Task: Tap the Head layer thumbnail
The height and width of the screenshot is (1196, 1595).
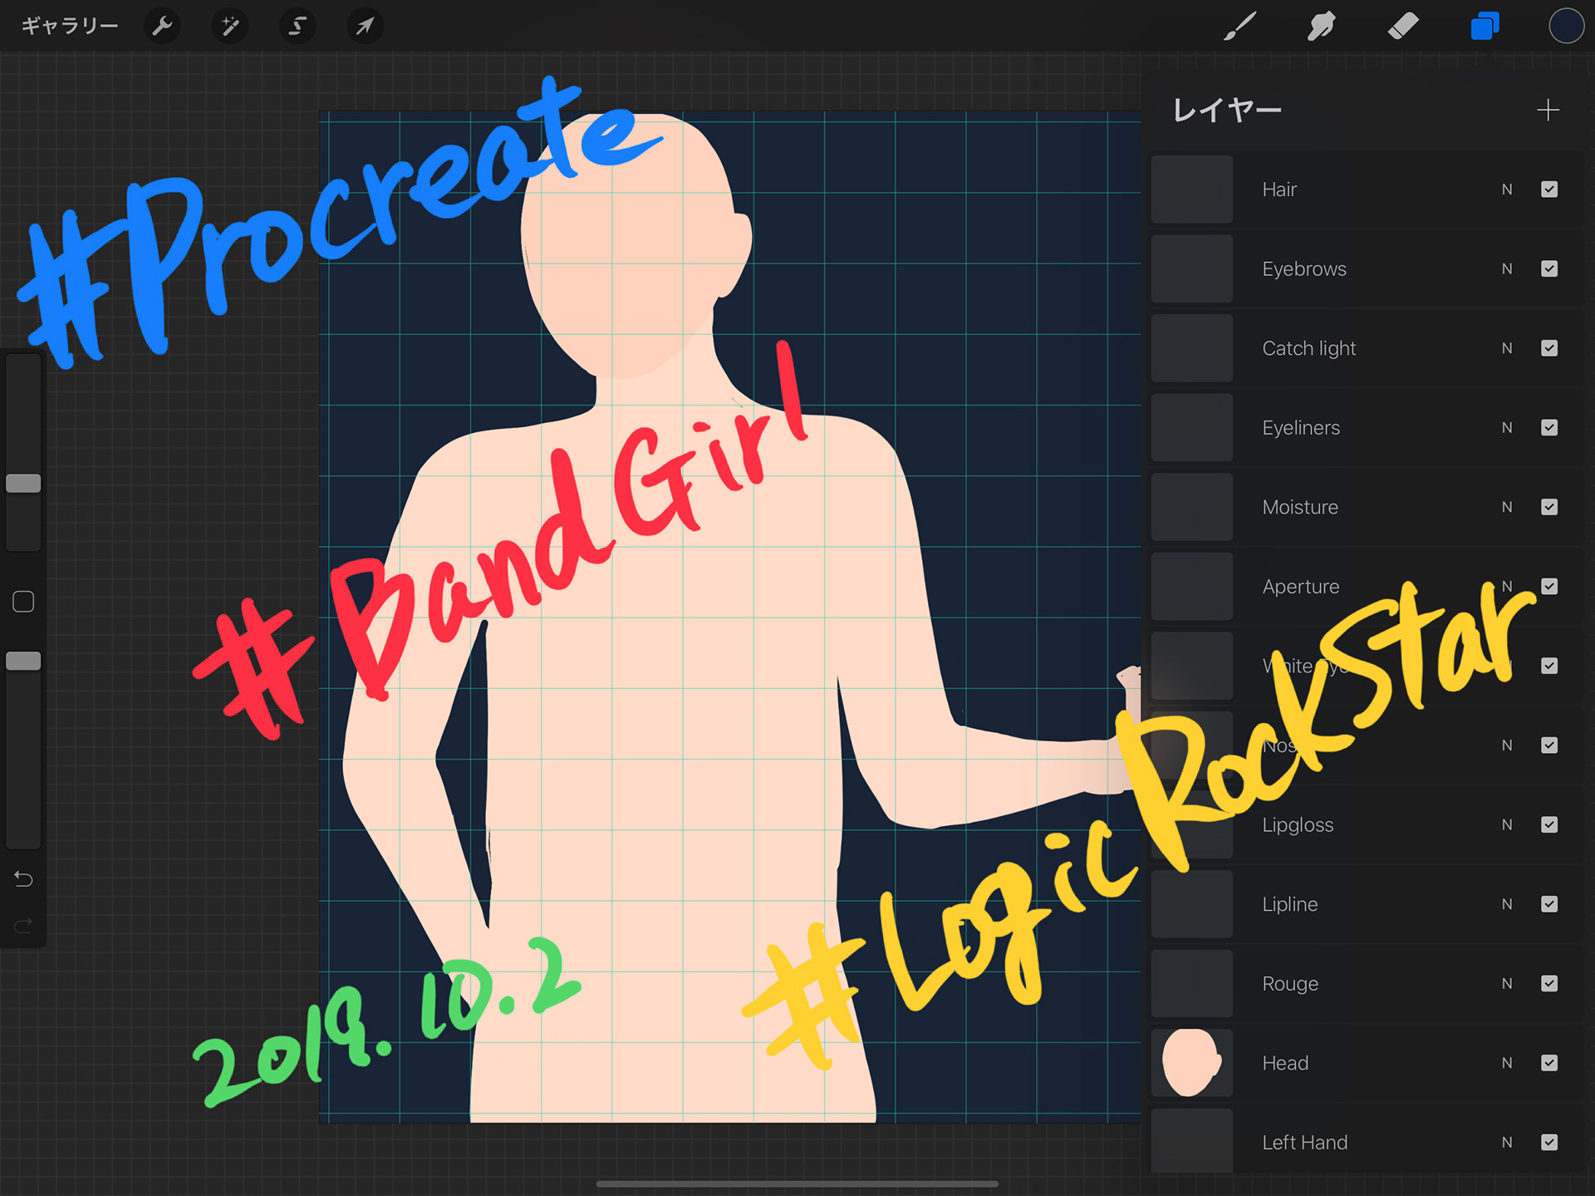Action: click(1192, 1063)
